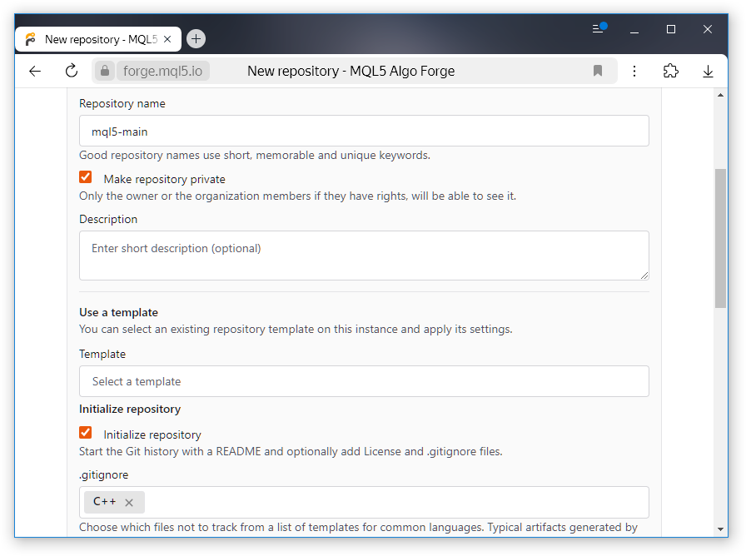Reload the page with refresh icon
This screenshot has height=556, width=746.
tap(72, 71)
